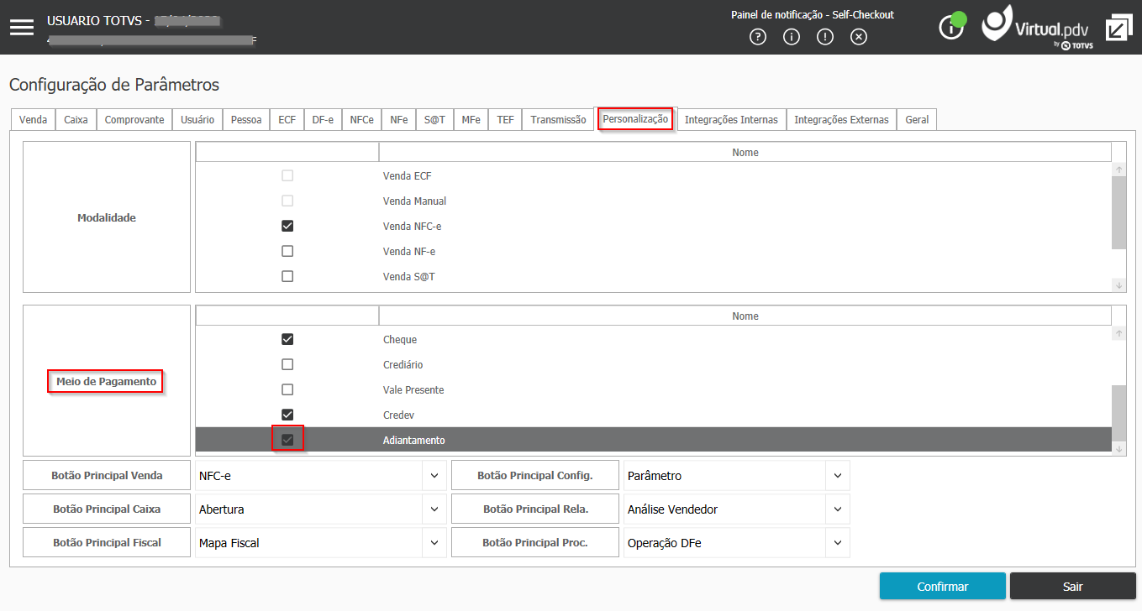Click the Modalidade list scroll down arrow
The image size is (1142, 611).
tap(1118, 285)
